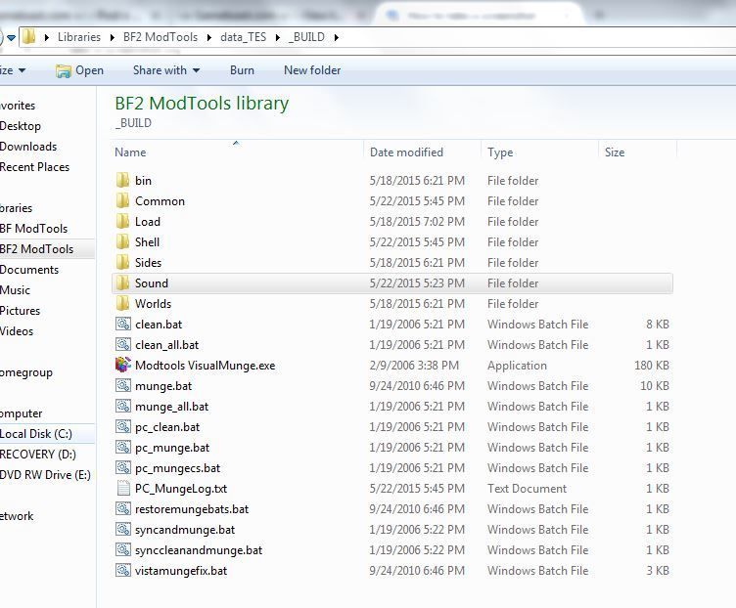This screenshot has width=736, height=608.
Task: Open Documents library in sidebar
Action: (29, 270)
